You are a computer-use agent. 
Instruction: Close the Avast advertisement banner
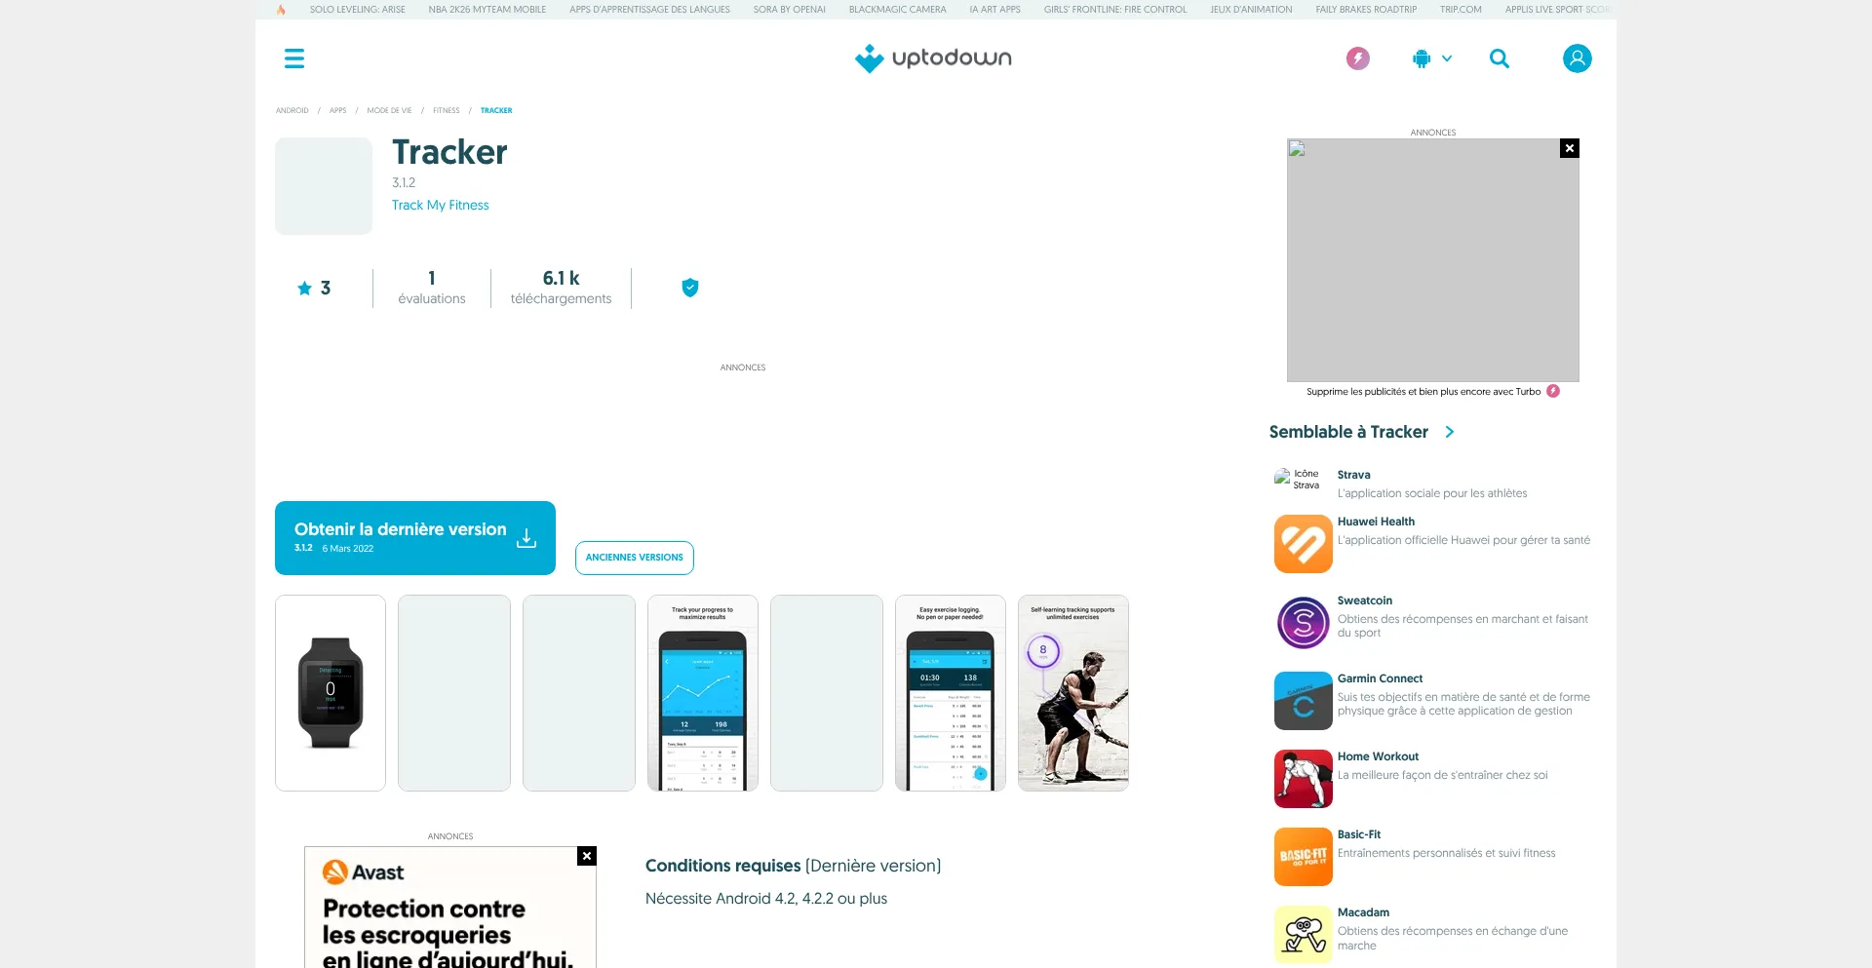click(586, 856)
